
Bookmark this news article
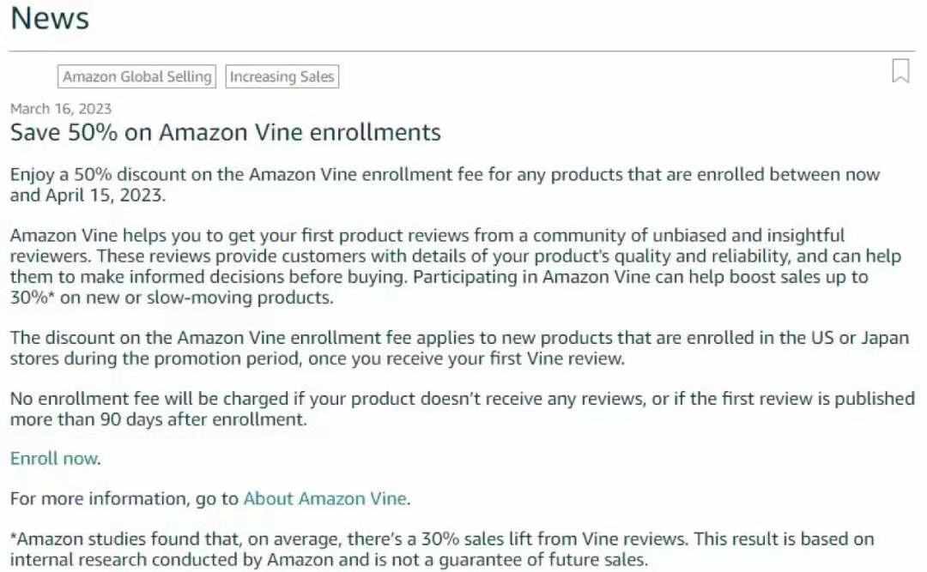900,71
